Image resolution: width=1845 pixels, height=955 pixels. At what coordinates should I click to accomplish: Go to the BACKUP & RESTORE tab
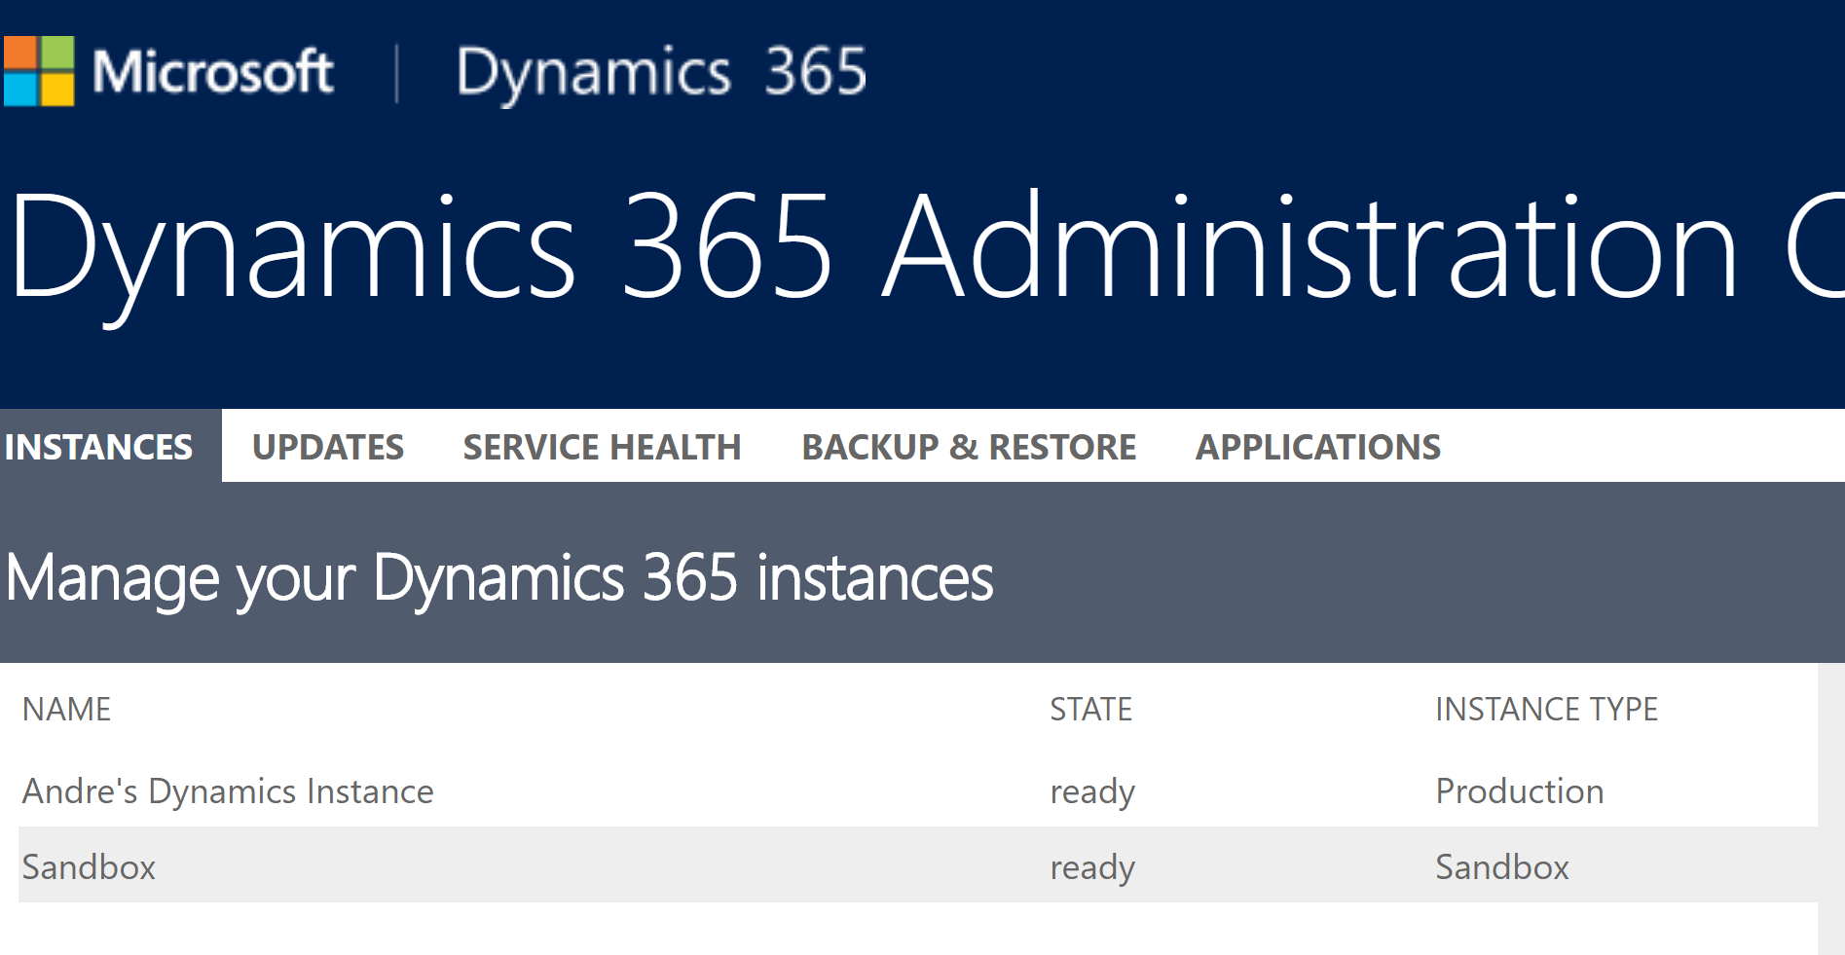click(968, 447)
